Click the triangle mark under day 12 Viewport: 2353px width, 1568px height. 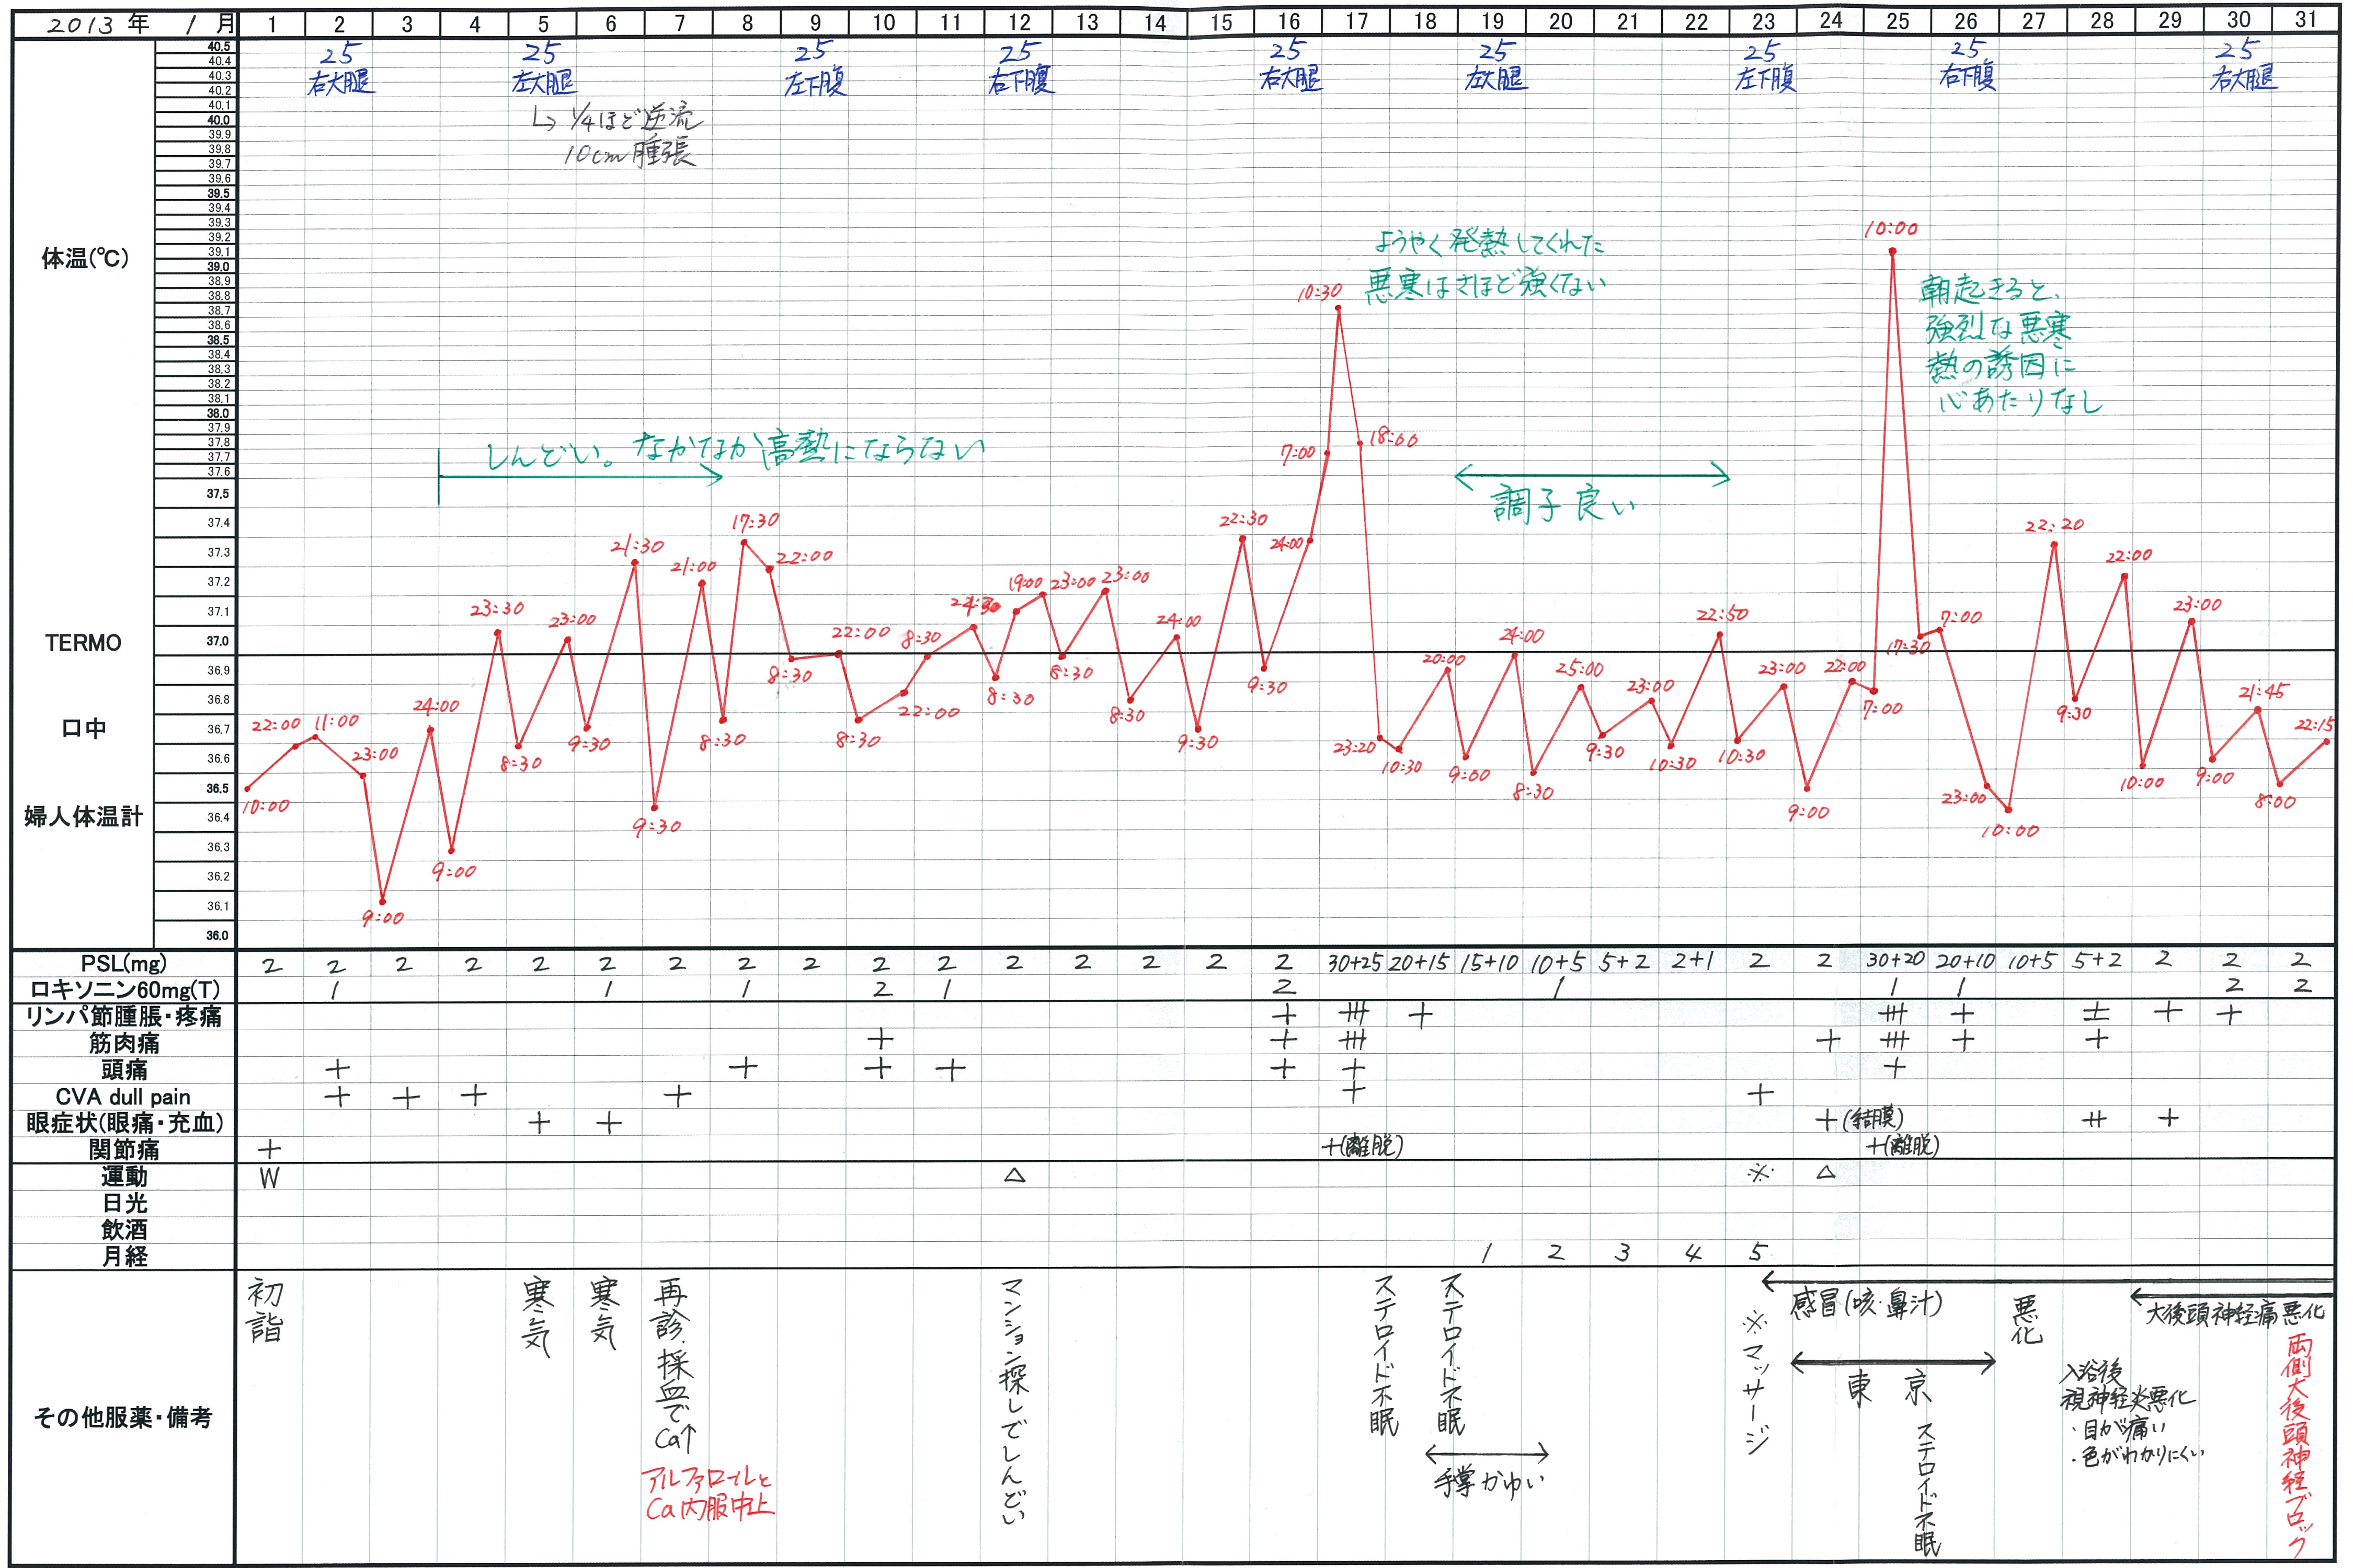click(1014, 1176)
